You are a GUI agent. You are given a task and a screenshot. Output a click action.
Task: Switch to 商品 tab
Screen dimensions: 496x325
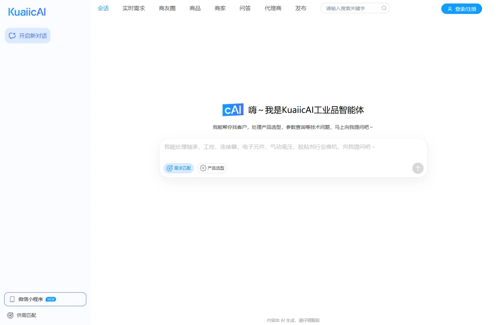[x=195, y=8]
